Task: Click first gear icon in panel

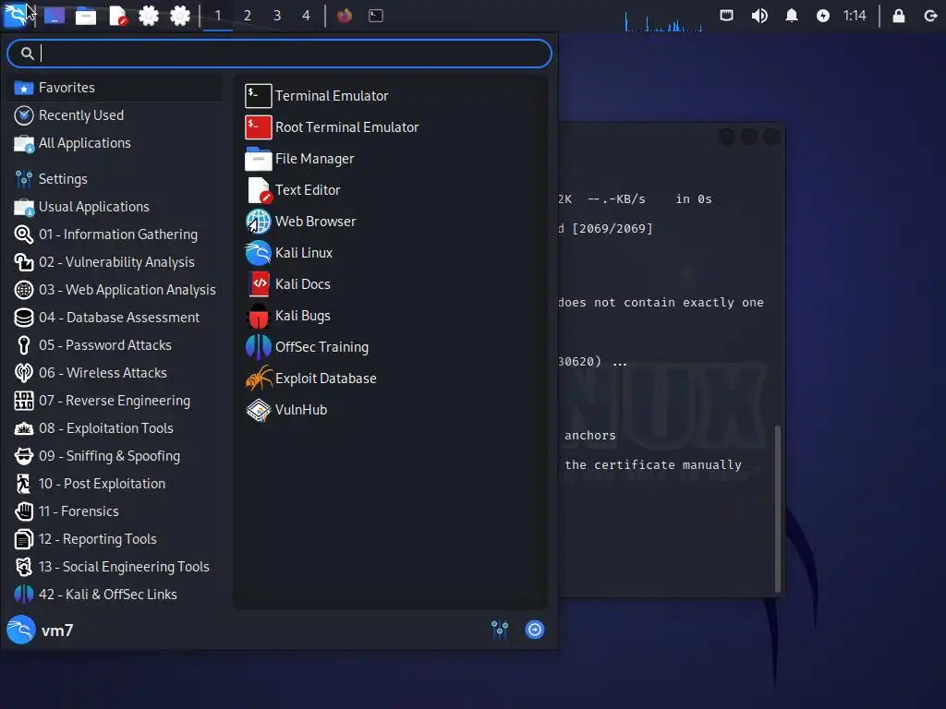Action: click(x=149, y=16)
